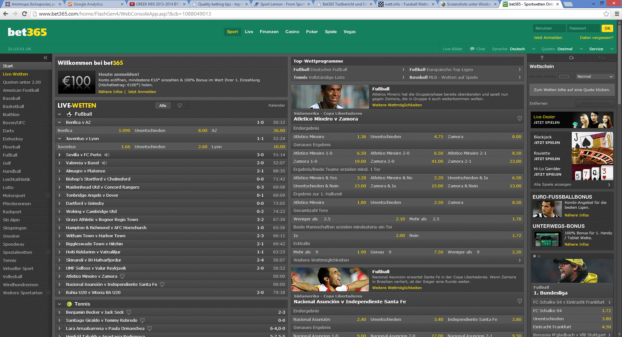The height and width of the screenshot is (337, 622).
Task: Toggle the AUS Direkt-Wette switch
Action: pos(564,77)
